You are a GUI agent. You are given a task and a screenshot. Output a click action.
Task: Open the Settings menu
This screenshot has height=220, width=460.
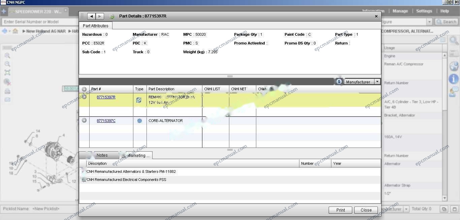click(424, 11)
